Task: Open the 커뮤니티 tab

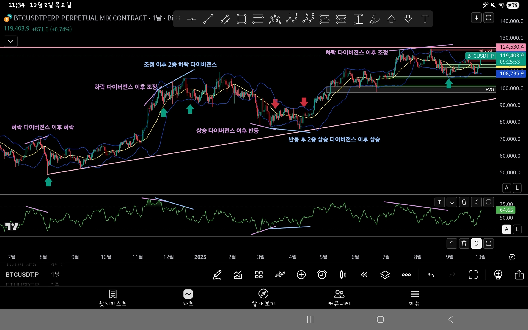Action: (x=339, y=298)
